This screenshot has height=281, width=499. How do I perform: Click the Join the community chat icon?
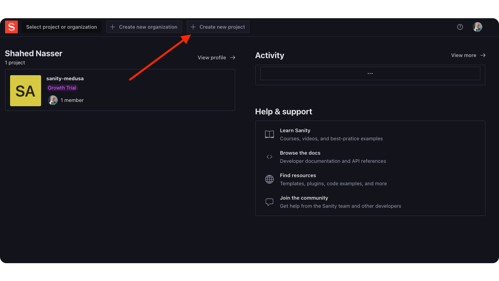click(x=269, y=202)
